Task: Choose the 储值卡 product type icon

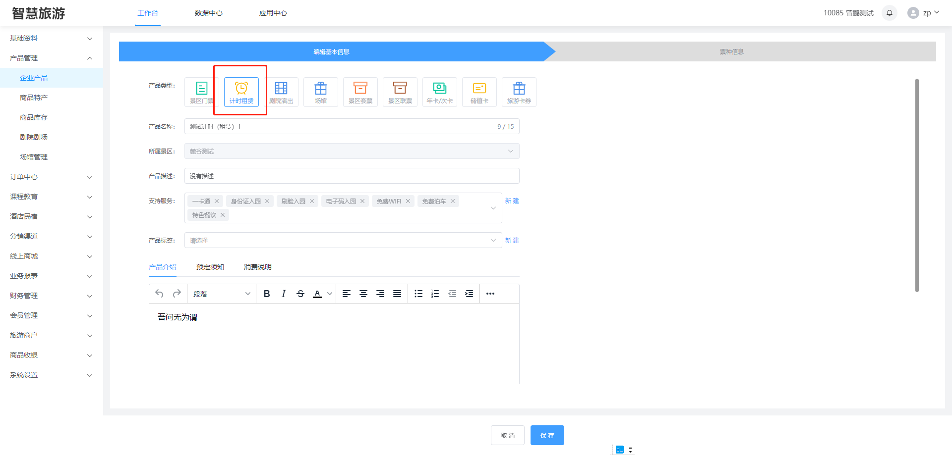Action: point(479,92)
